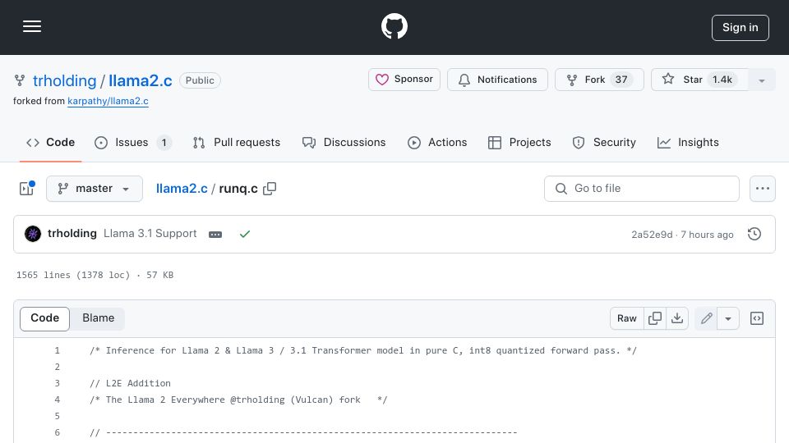Copy raw file contents
Screen dimensions: 789x443
[x=655, y=318]
